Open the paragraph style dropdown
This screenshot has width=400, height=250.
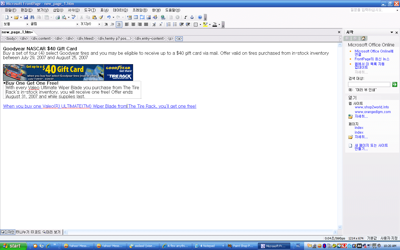pyautogui.click(x=27, y=24)
